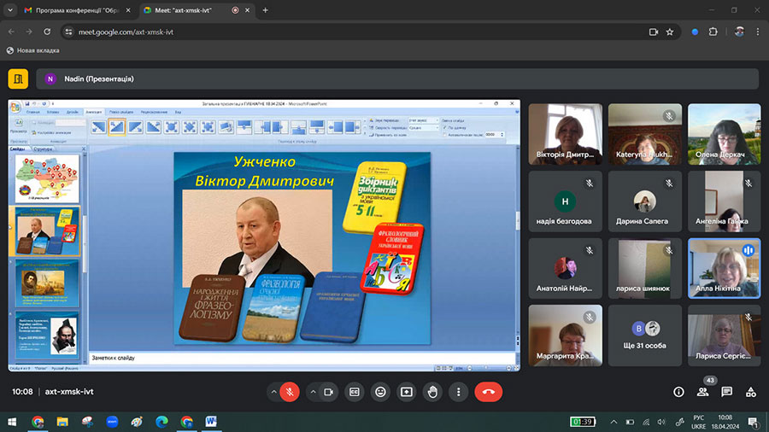Screen dimensions: 769x432
Task: Open the activities panel
Action: coord(750,392)
